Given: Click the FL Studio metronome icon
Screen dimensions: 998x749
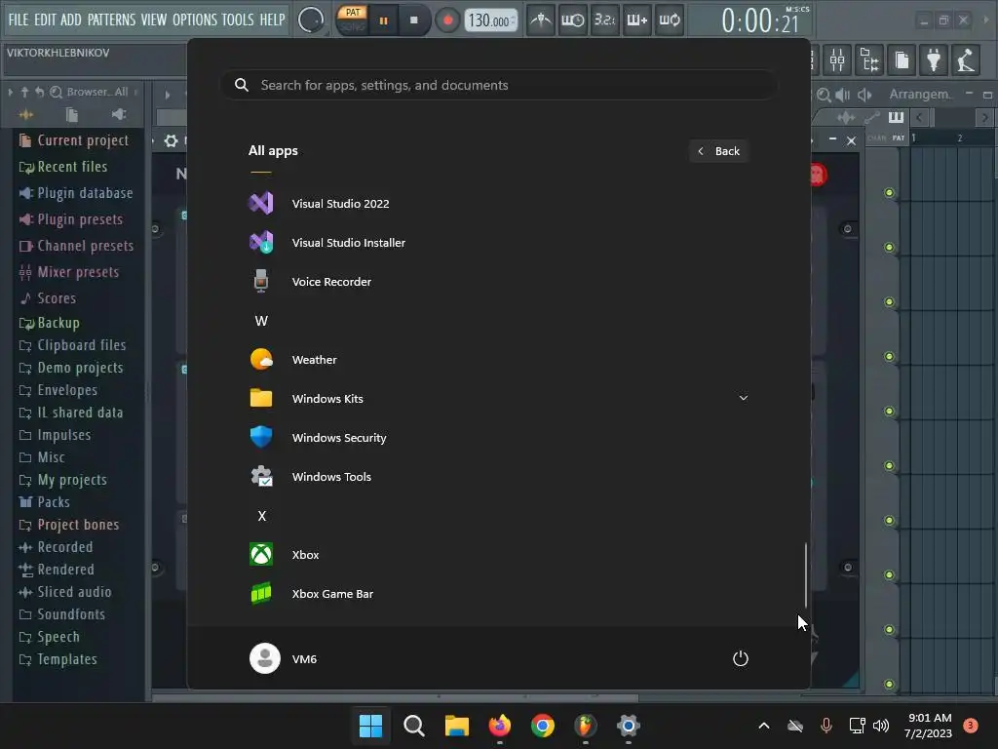Looking at the screenshot, I should click(541, 20).
